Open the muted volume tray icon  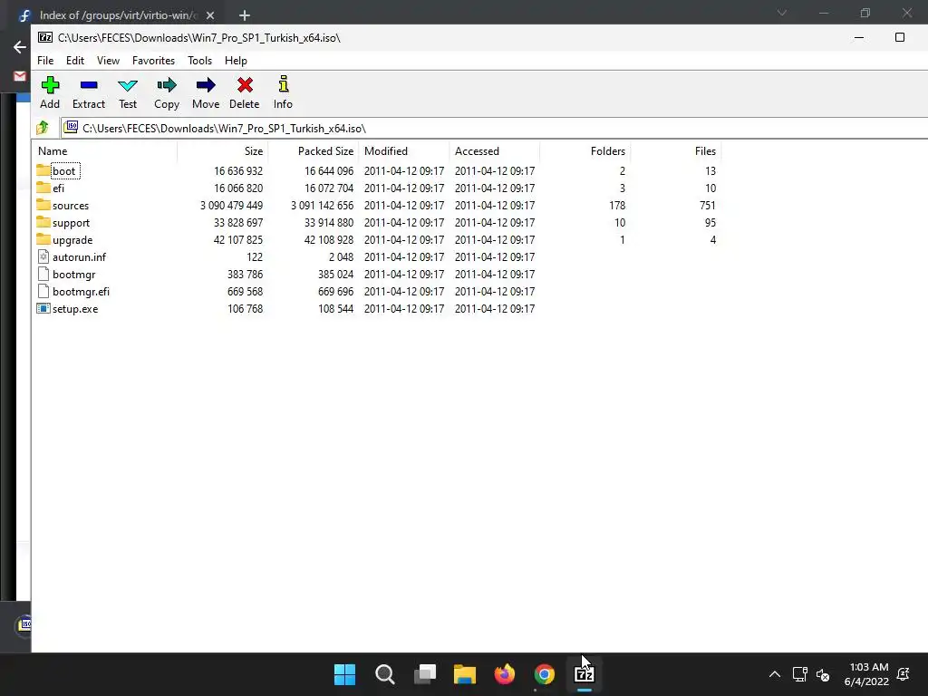[x=823, y=674]
